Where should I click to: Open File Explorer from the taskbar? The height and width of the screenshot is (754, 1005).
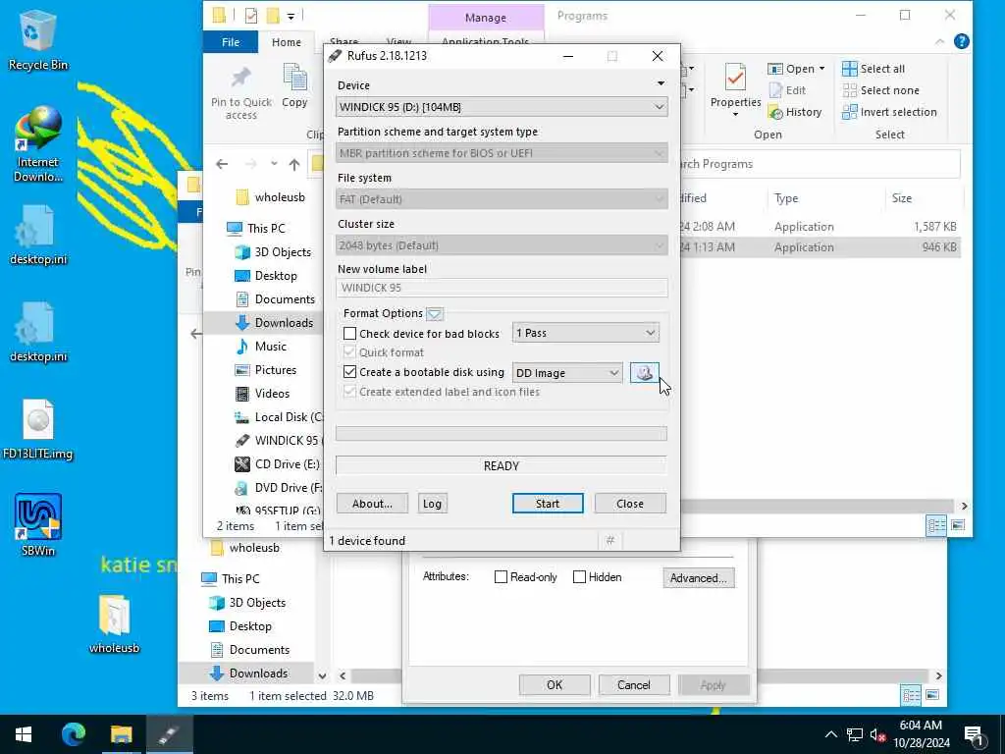(121, 734)
